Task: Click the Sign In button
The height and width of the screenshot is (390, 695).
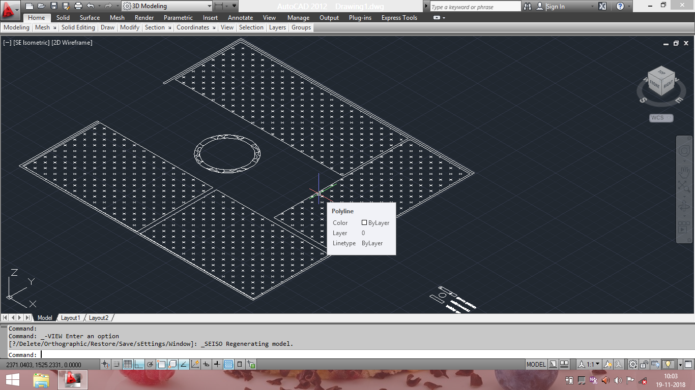Action: (555, 7)
